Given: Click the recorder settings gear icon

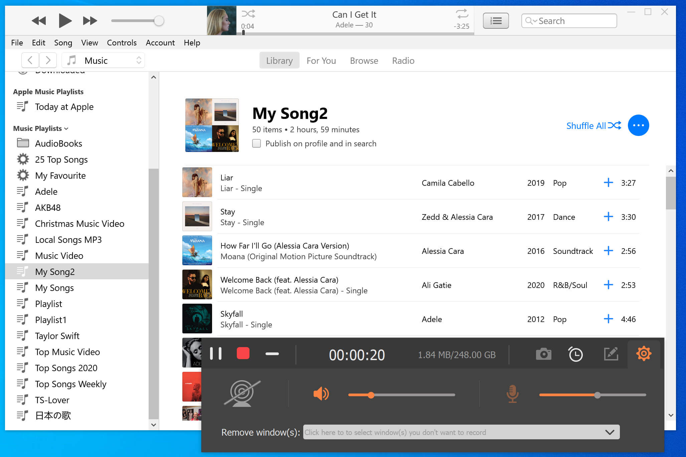Looking at the screenshot, I should (x=644, y=354).
